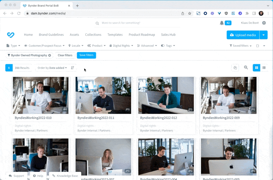Click the site lock icon in the address bar

pos(28,13)
